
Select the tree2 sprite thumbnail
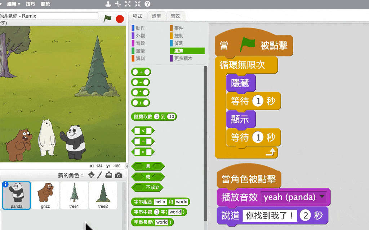click(x=103, y=195)
